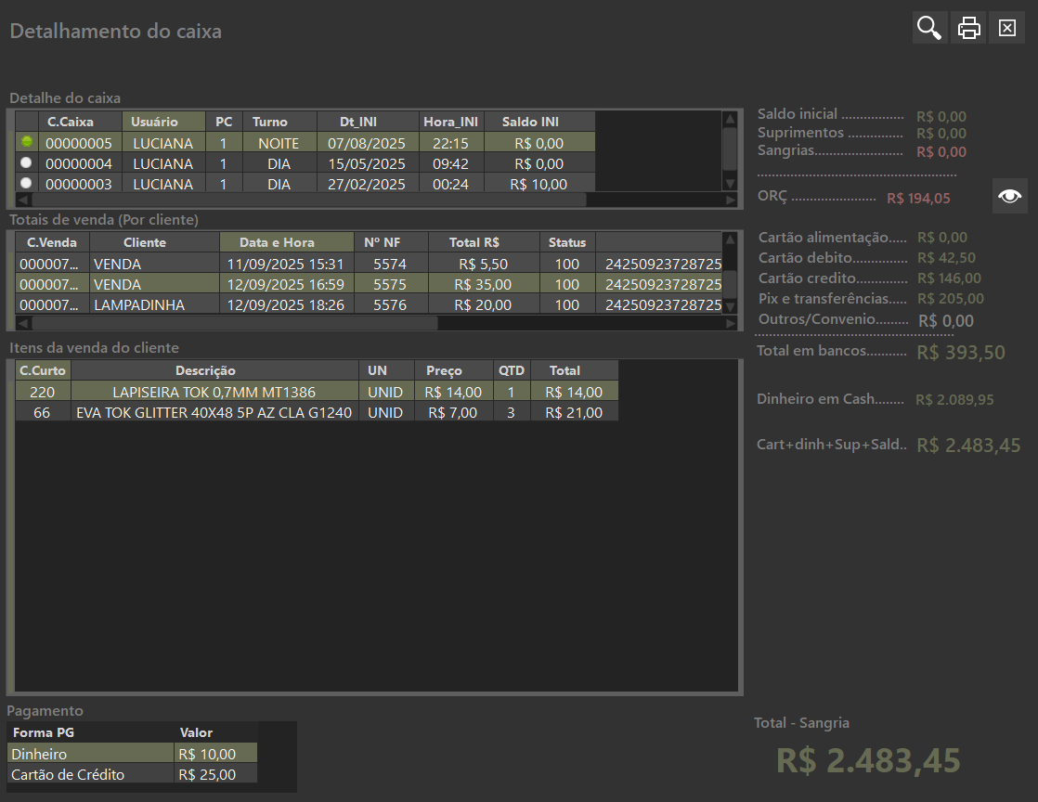Toggle the eye icon beside the ORÇ value
This screenshot has height=802, width=1038.
[x=1009, y=196]
